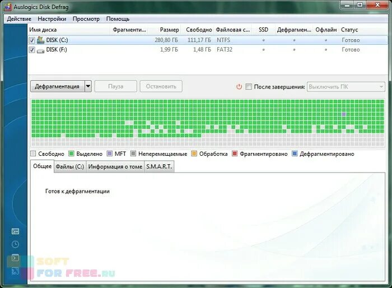The height and width of the screenshot is (288, 392).
Task: Open the Помощь menu
Action: click(x=118, y=18)
